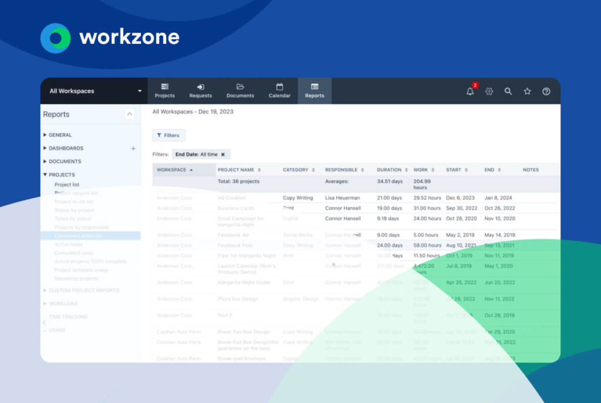The image size is (601, 403).
Task: Click the 5.00 hours work cell
Action: (426, 235)
